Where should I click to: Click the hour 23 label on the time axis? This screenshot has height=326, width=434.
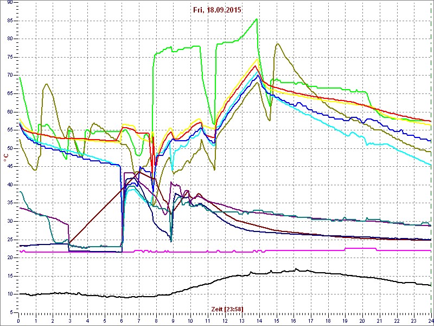coord(414,322)
